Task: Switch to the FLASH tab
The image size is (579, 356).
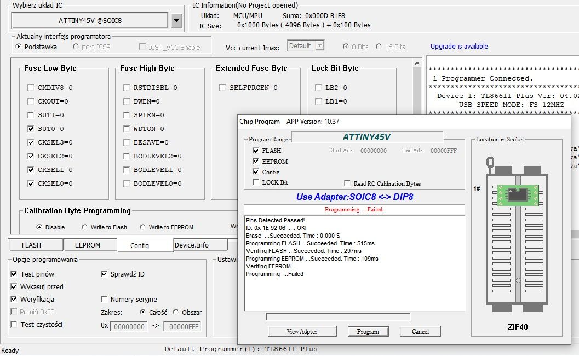Action: [x=36, y=245]
